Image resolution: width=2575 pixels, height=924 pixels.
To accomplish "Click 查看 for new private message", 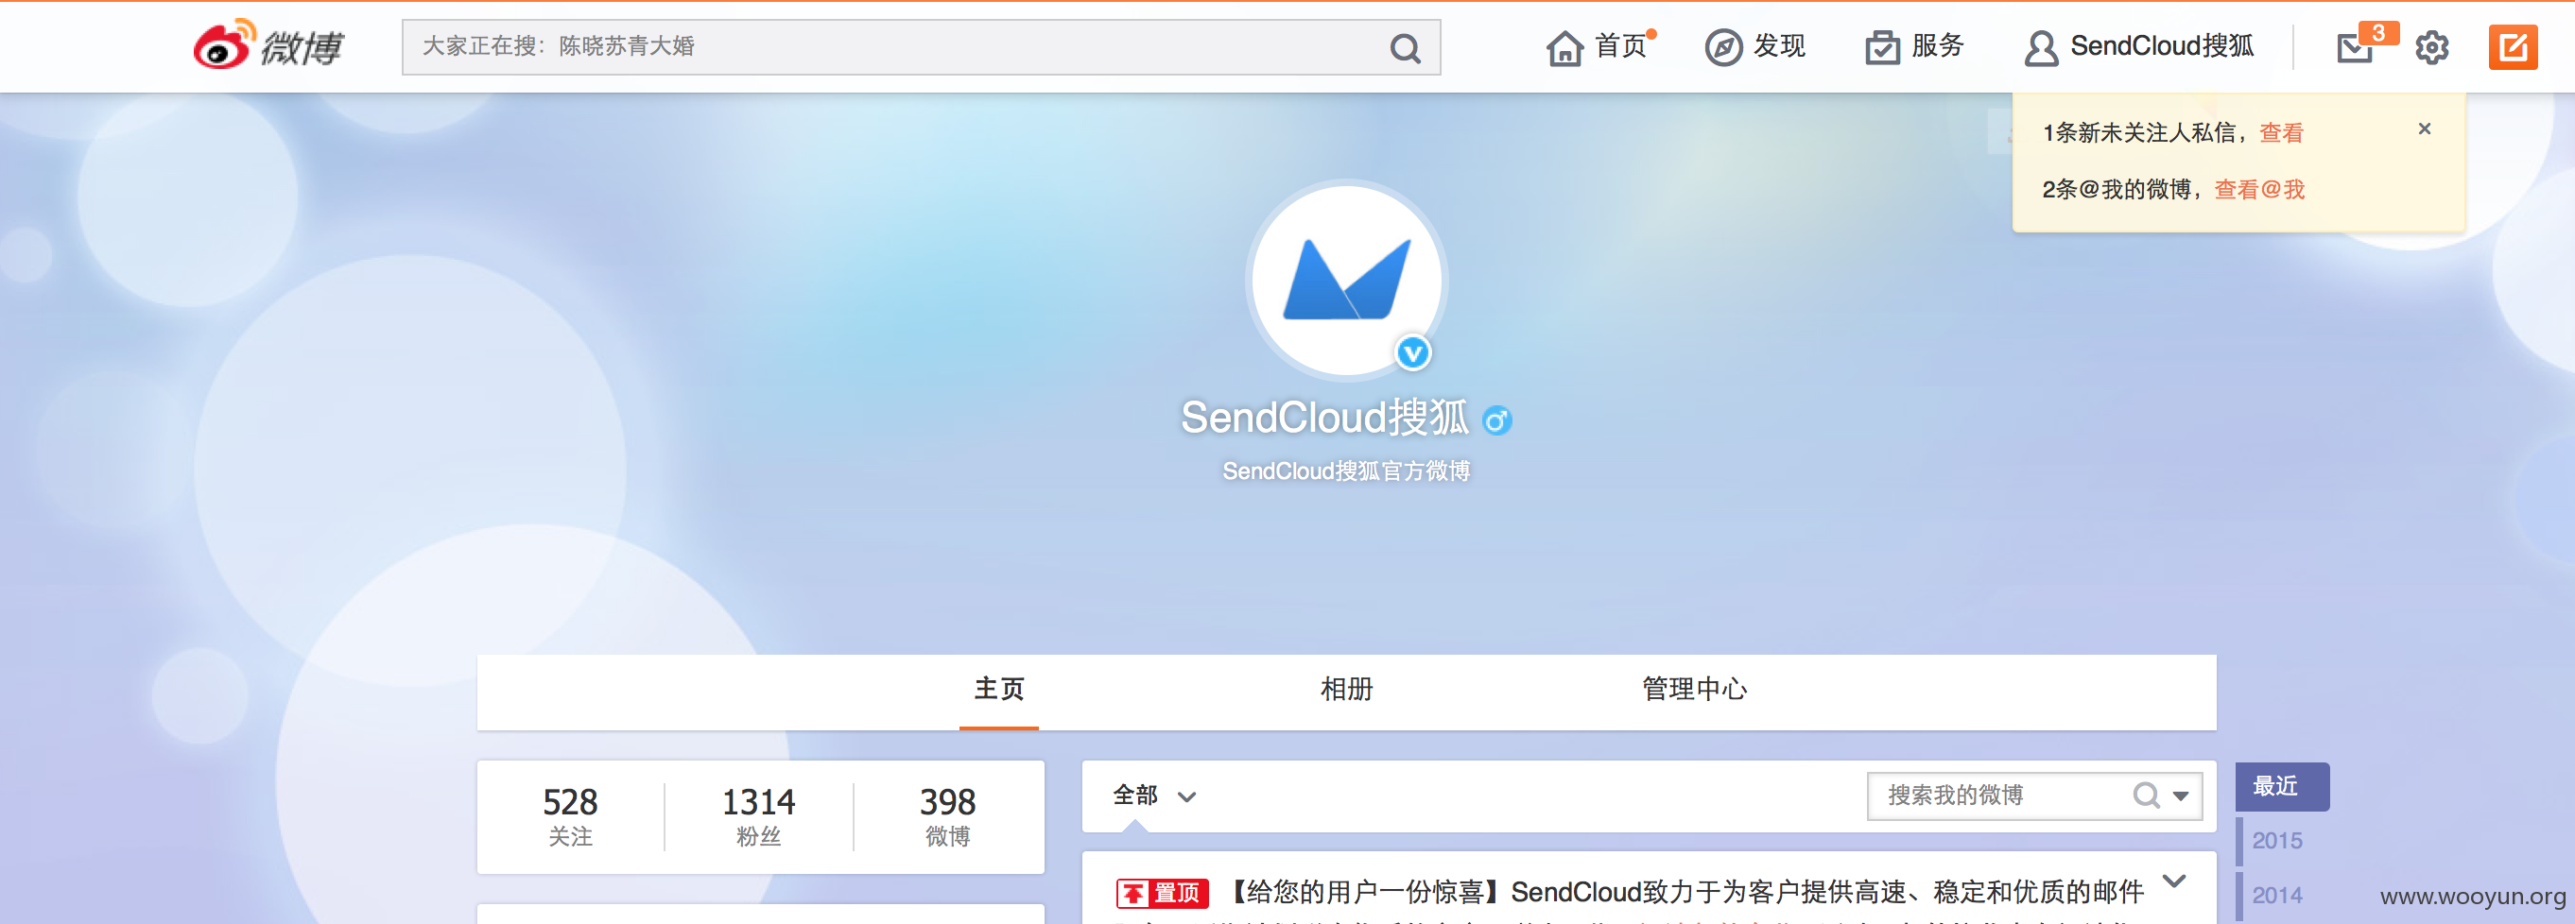I will 2281,133.
